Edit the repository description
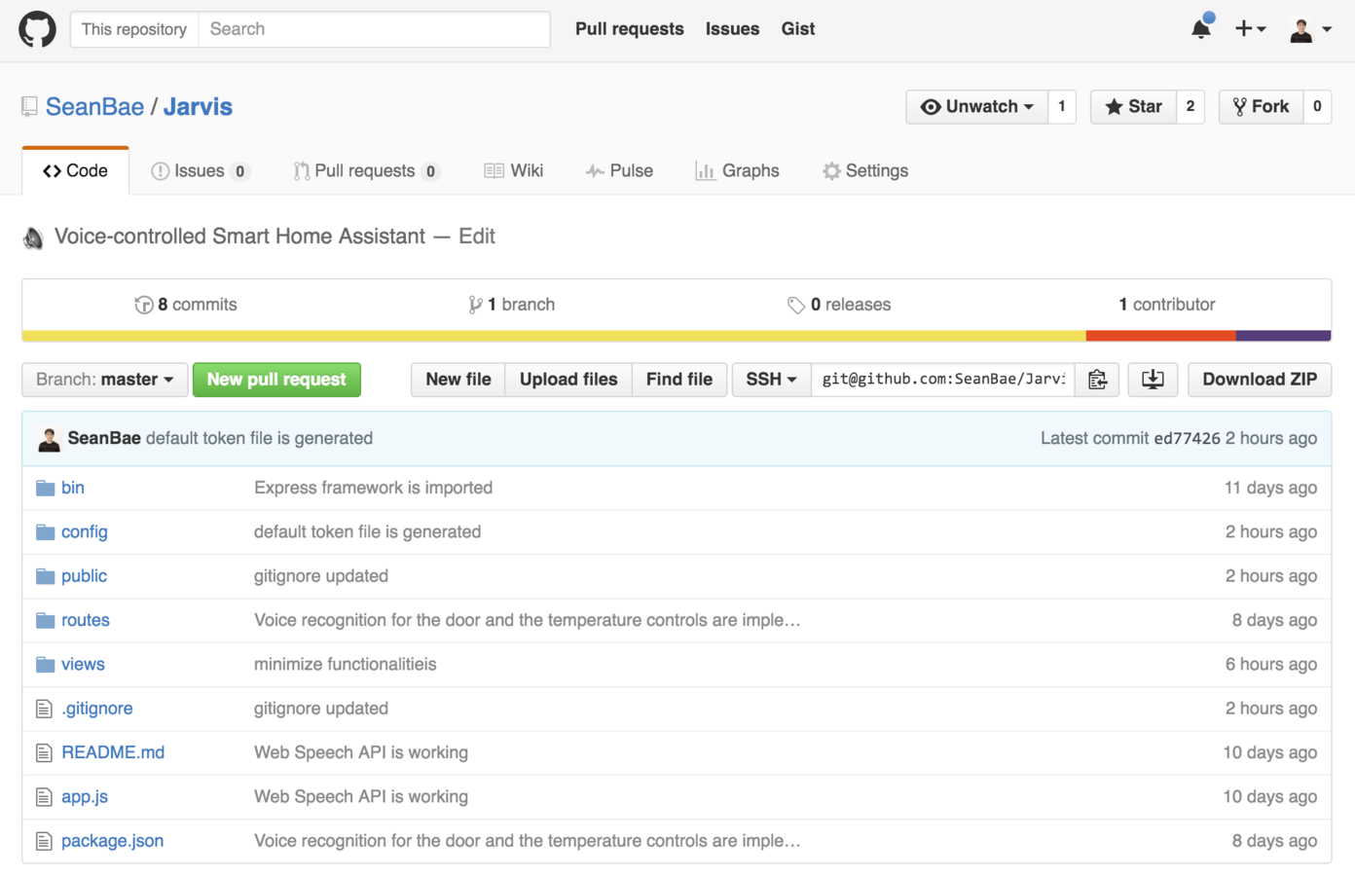The height and width of the screenshot is (876, 1355). click(477, 237)
